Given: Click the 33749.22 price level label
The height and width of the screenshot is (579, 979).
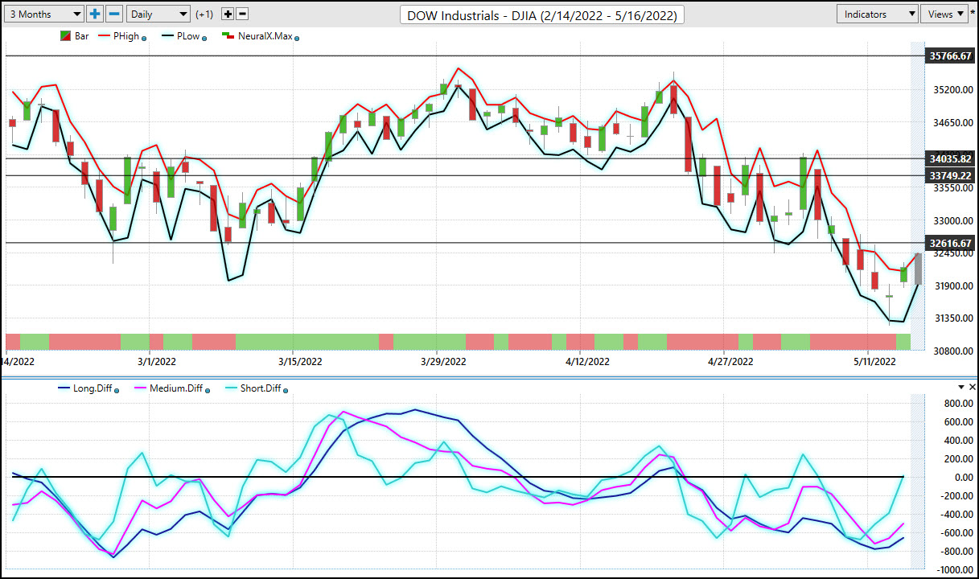Looking at the screenshot, I should [x=950, y=175].
